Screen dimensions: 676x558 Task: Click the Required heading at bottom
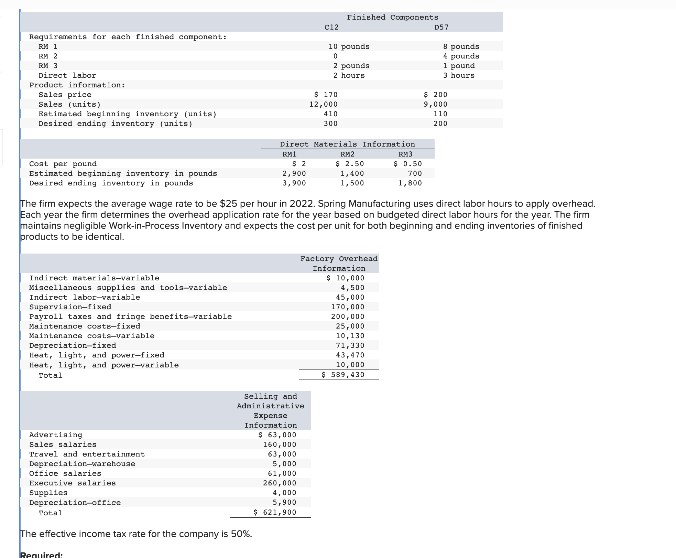(x=41, y=555)
